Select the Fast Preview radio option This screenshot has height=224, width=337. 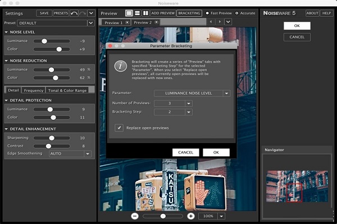pos(207,13)
